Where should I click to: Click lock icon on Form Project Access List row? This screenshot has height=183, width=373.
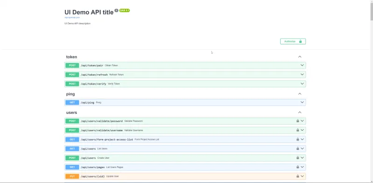tap(297, 139)
